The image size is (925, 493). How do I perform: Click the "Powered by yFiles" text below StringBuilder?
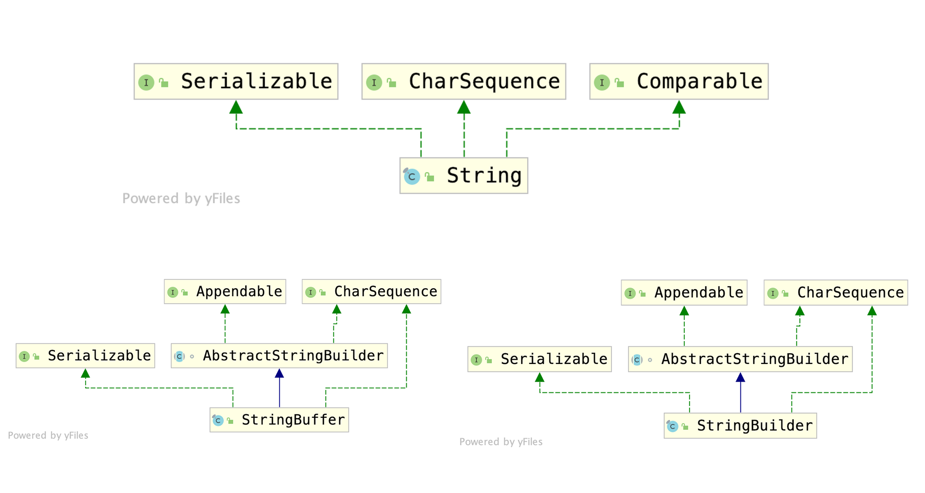click(501, 442)
